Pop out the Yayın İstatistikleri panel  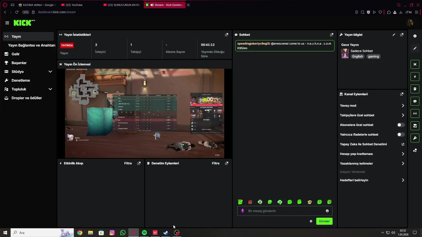pyautogui.click(x=226, y=35)
